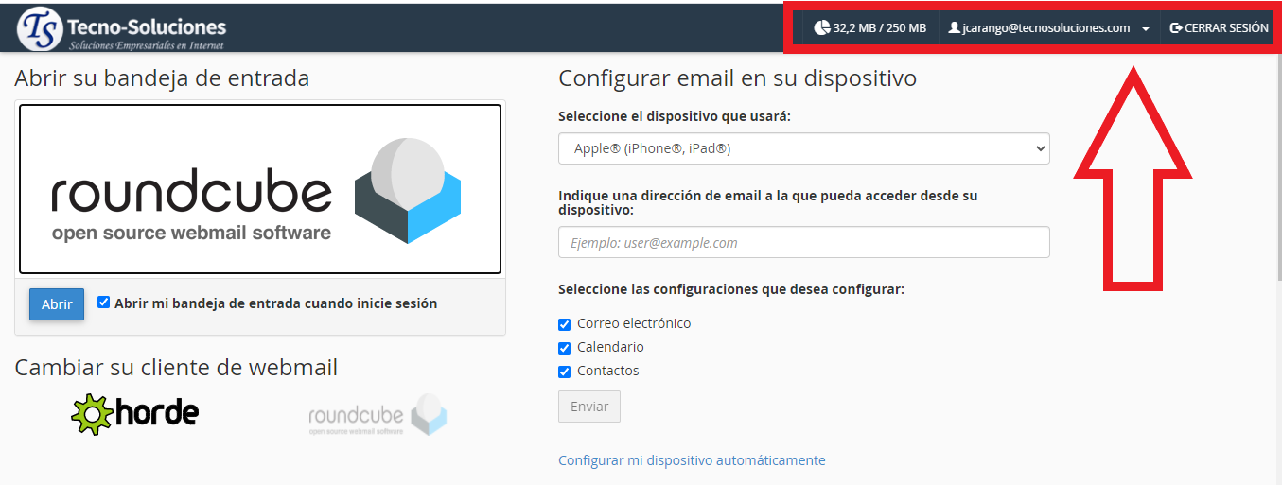Click the device email address input field
The image size is (1282, 485).
(x=803, y=242)
